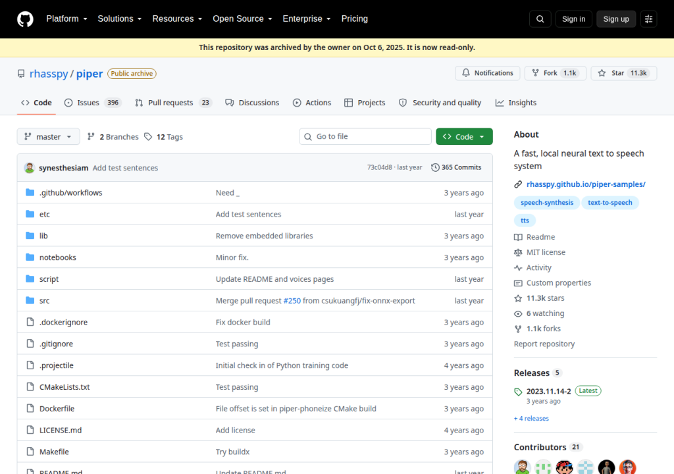Open the .projectile file
The height and width of the screenshot is (474, 674).
(x=57, y=365)
